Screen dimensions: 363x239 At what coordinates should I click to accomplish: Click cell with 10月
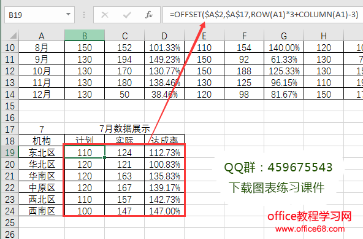(42, 71)
